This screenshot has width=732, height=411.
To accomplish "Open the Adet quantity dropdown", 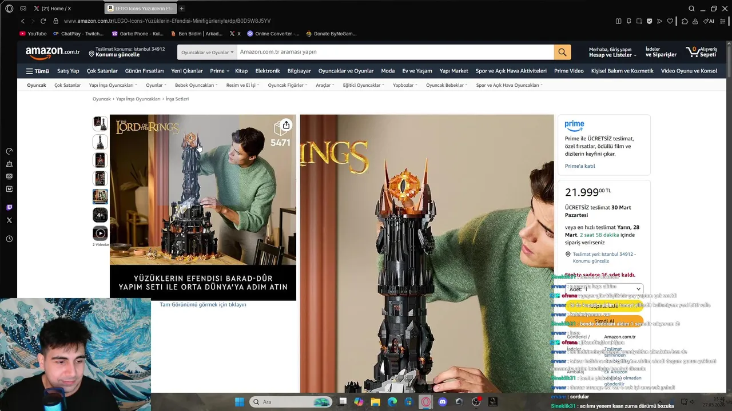I will 604,289.
